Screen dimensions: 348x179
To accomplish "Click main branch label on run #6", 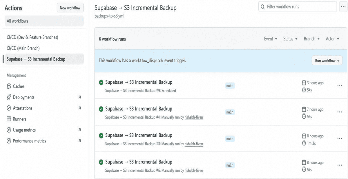I will (230, 165).
